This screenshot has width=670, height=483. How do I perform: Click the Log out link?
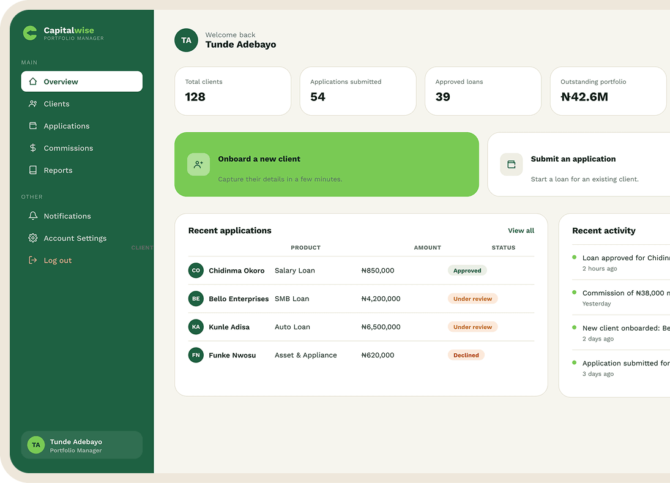click(x=81, y=260)
